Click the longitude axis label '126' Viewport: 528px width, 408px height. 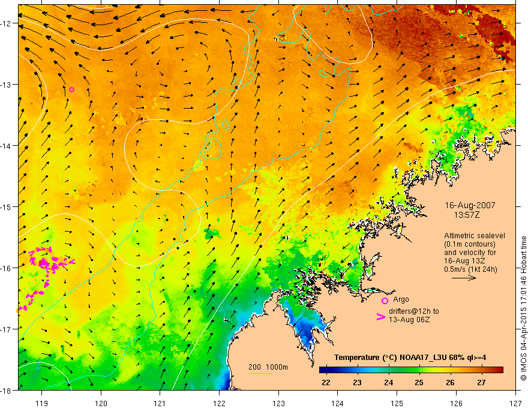[456, 403]
